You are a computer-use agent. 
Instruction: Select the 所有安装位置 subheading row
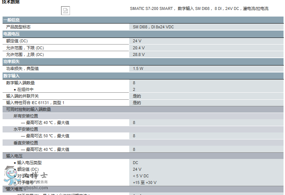[26, 116]
